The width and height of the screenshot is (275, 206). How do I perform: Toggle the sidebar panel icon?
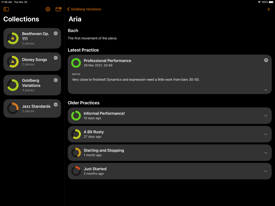[6, 9]
